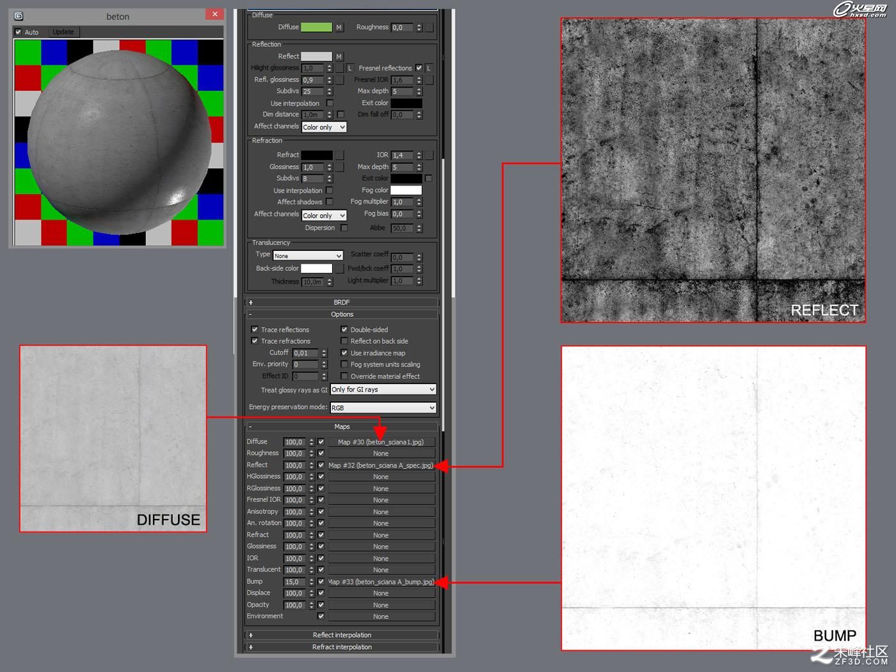
Task: Enable the Reflect on back side checkbox
Action: tap(344, 341)
